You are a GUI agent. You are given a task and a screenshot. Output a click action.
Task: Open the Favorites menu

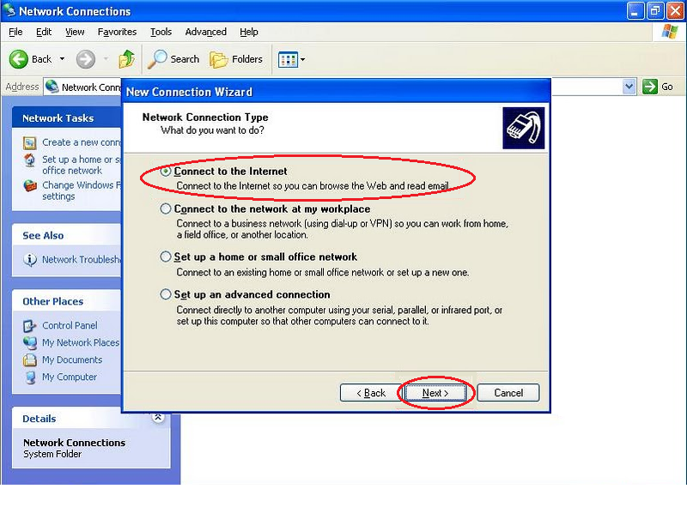[117, 32]
